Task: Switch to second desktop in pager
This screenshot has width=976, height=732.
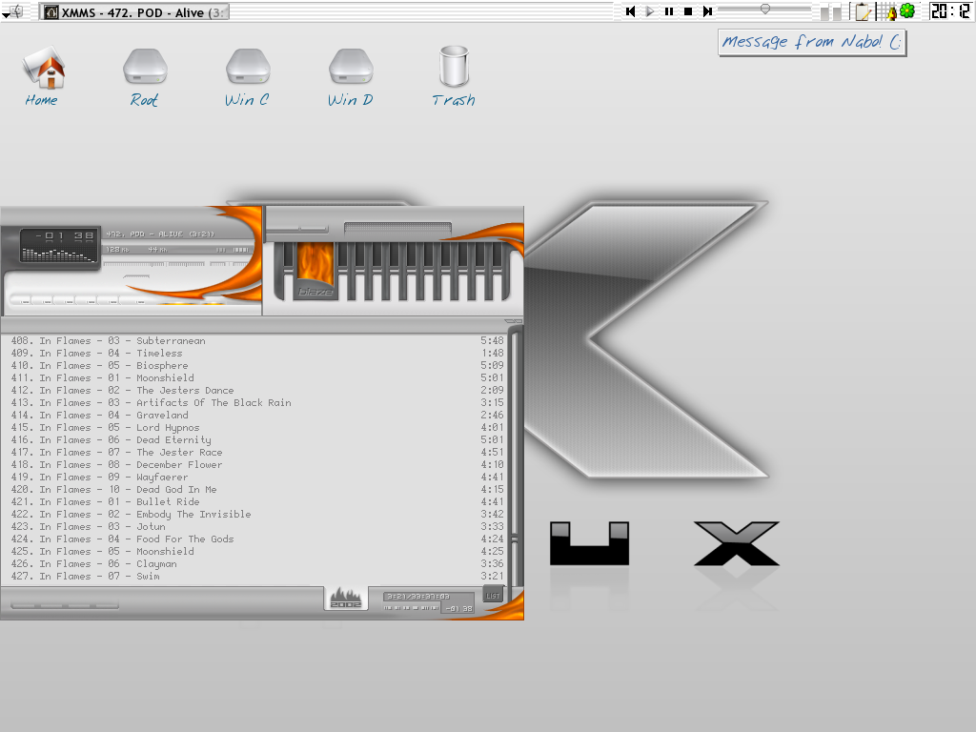Action: click(837, 12)
